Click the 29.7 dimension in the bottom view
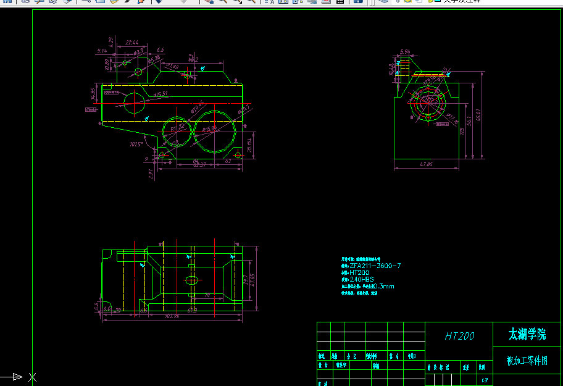563x386 pixels. click(246, 280)
